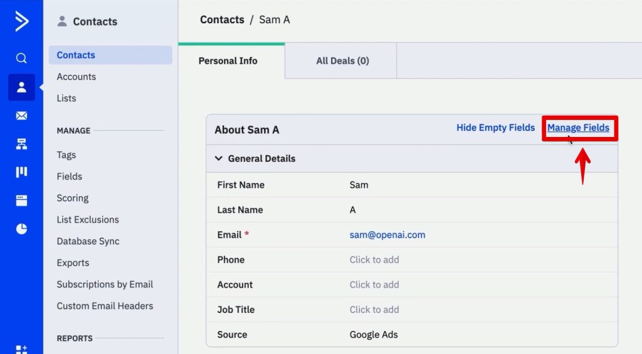
Task: Click the person icon beside Contacts heading
Action: [62, 21]
